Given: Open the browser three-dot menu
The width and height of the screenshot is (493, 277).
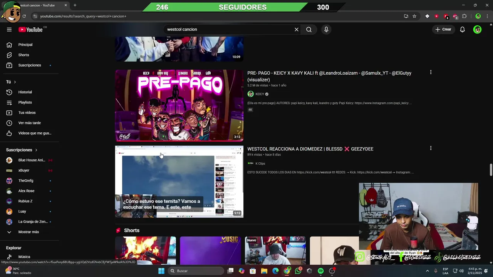Looking at the screenshot, I should [487, 16].
